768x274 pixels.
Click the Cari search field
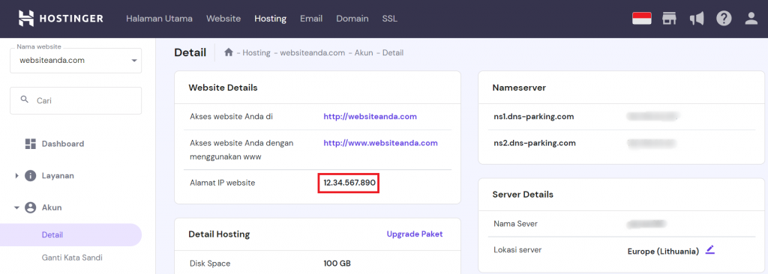(x=76, y=101)
